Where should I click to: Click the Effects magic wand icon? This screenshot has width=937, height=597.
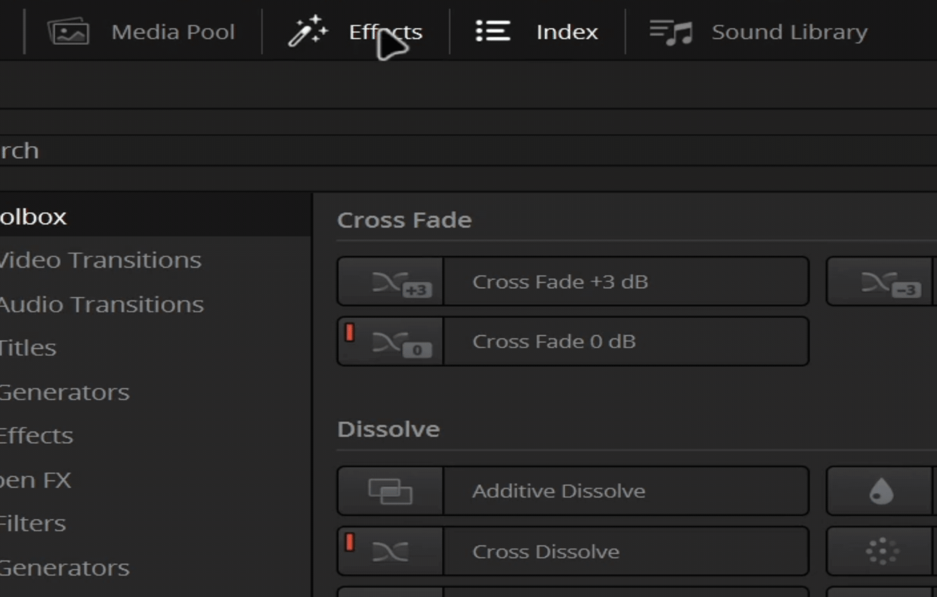308,31
